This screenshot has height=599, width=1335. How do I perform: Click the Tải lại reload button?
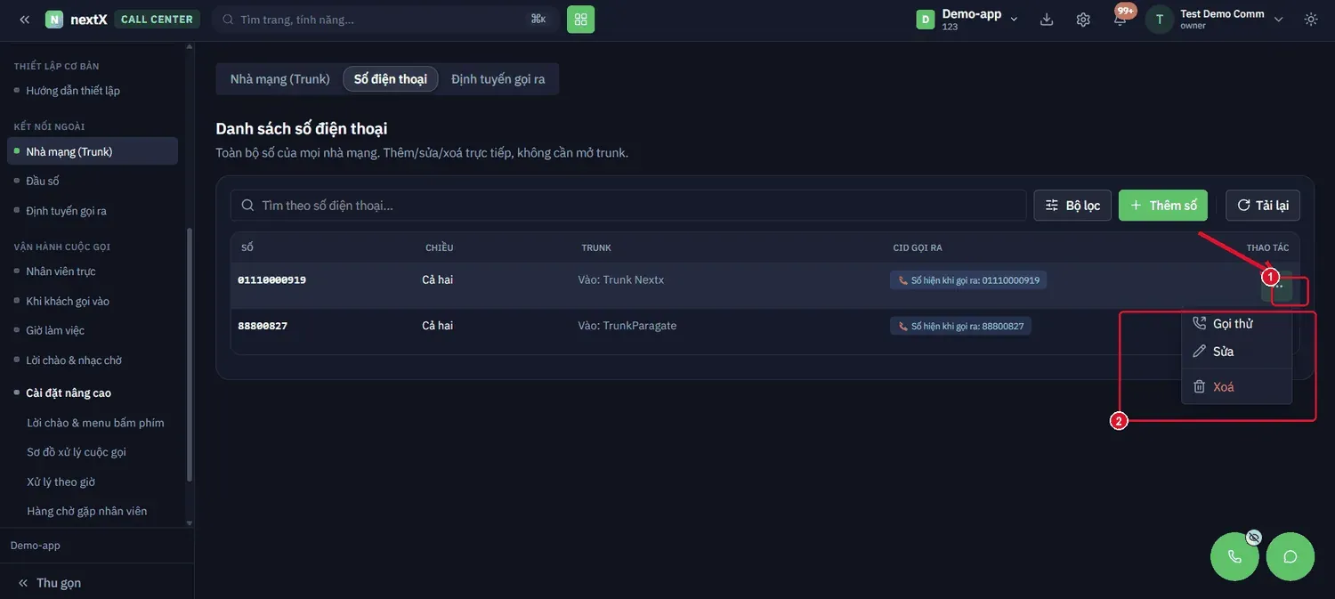(x=1263, y=206)
